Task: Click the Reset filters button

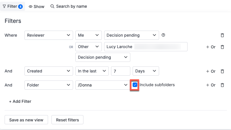Action: coord(67,120)
